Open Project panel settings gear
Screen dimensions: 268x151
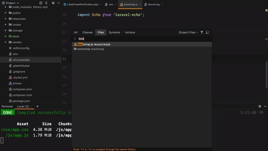(53, 3)
